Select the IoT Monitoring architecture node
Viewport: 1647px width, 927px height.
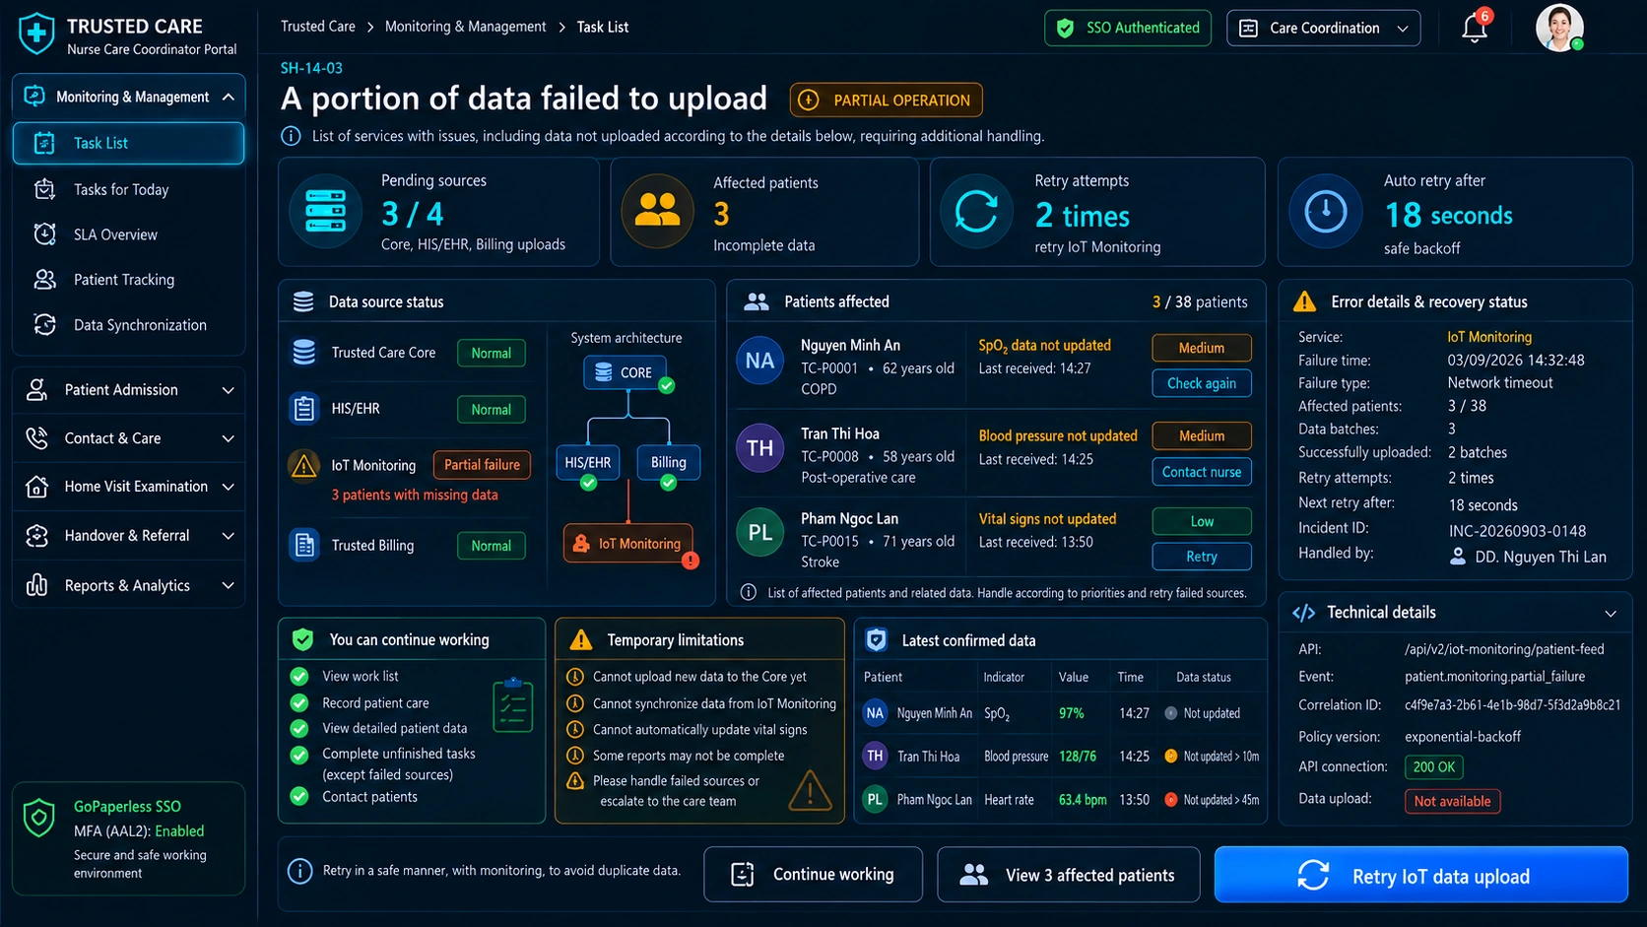point(628,543)
